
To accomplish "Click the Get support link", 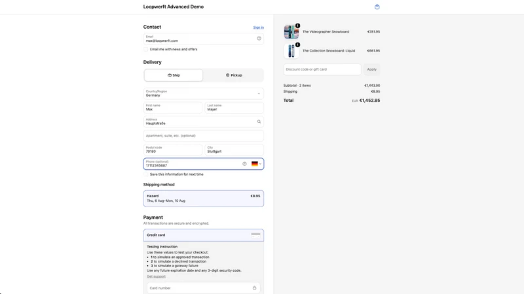I will coord(156,276).
